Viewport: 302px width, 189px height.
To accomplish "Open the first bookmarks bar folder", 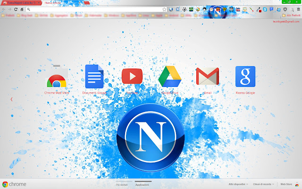I will point(8,15).
